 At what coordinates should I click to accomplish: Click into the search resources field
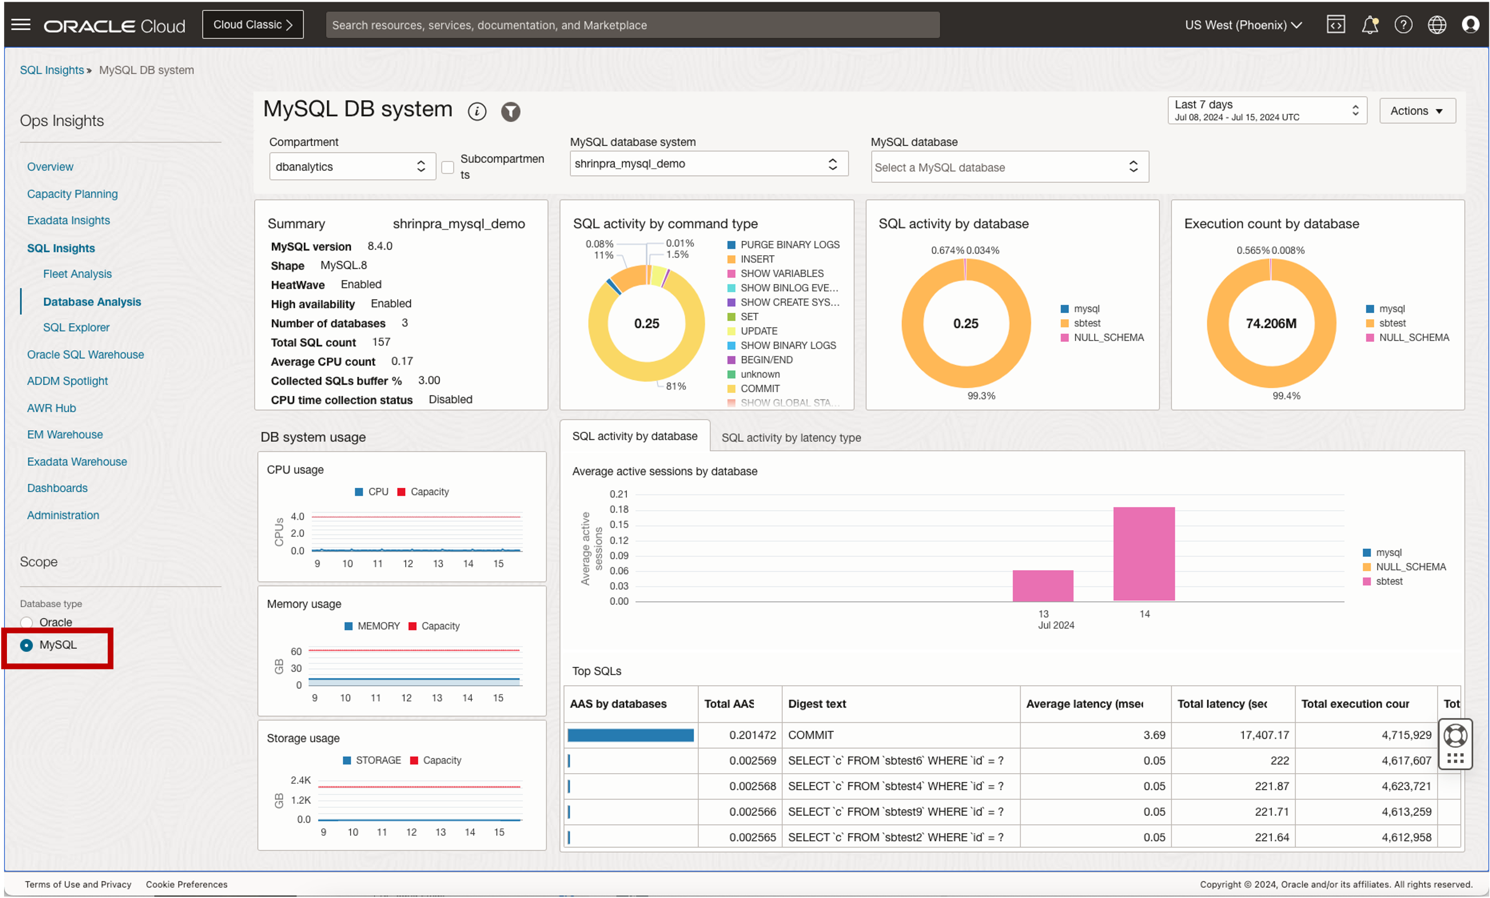click(x=632, y=25)
